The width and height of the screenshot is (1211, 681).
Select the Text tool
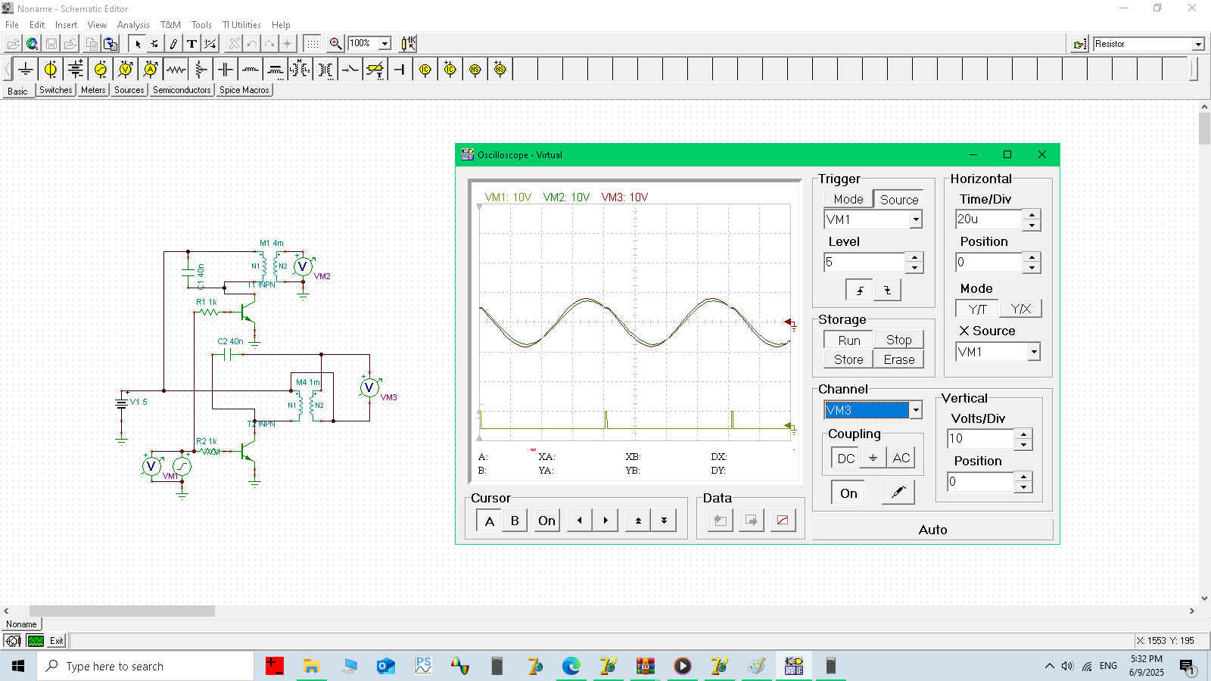pyautogui.click(x=192, y=44)
